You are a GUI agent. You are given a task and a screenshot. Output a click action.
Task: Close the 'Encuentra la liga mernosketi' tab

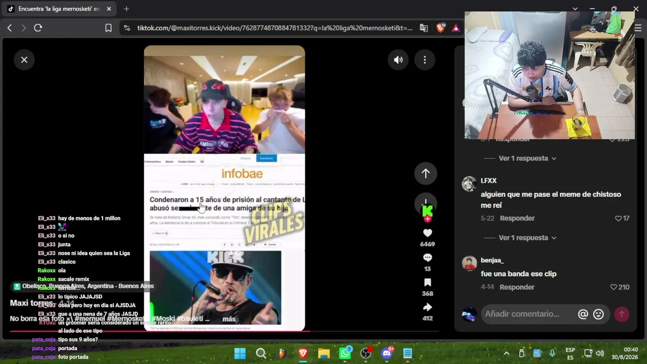(x=109, y=9)
